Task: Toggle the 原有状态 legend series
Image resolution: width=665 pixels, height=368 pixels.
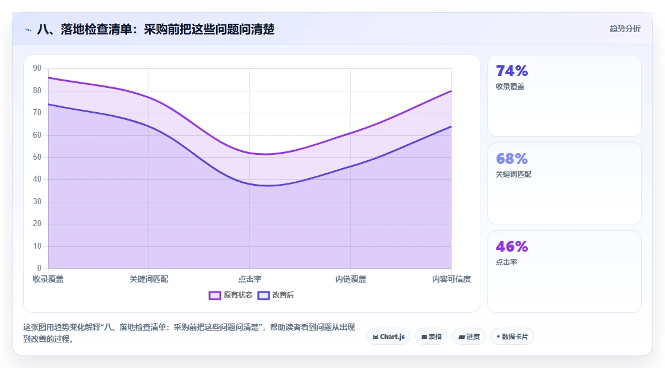Action: (231, 295)
